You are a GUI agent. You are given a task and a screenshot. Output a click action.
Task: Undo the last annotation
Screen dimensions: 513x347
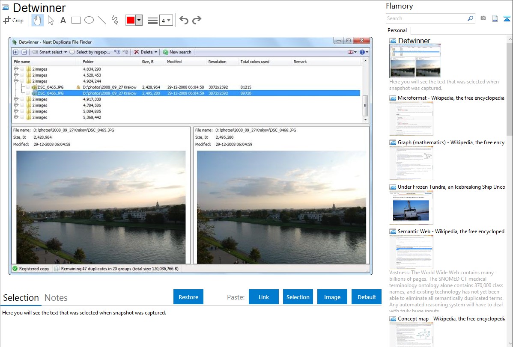point(184,20)
